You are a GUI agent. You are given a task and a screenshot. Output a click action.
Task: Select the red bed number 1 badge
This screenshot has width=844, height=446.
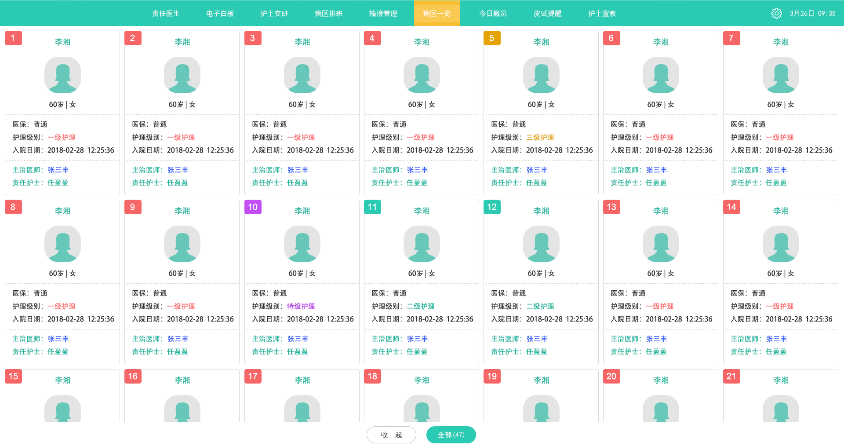[x=13, y=38]
